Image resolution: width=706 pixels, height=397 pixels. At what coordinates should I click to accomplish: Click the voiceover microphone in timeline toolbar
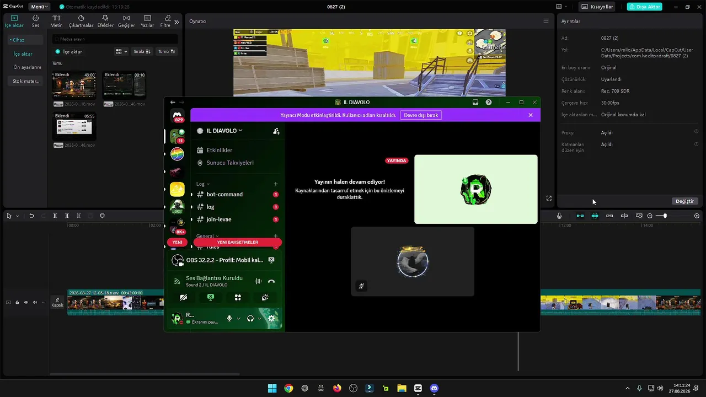pyautogui.click(x=559, y=216)
